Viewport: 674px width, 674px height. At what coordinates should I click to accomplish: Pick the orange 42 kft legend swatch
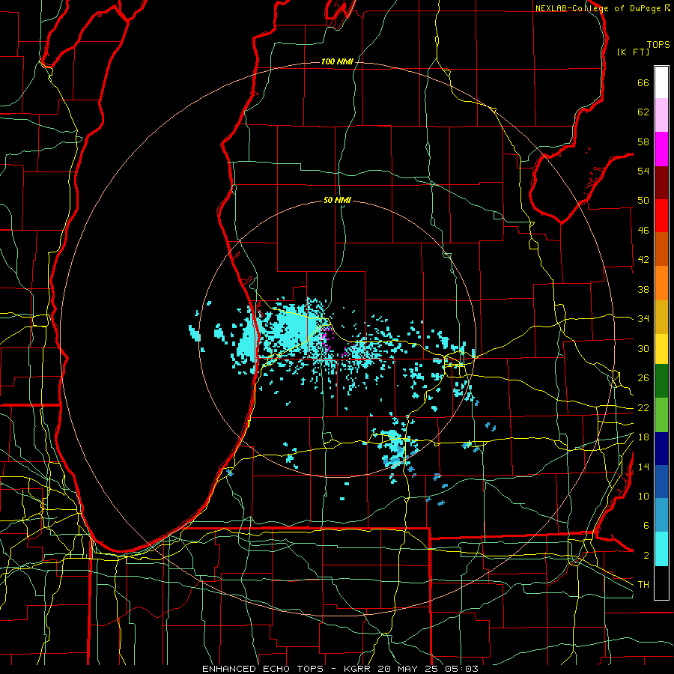click(x=661, y=283)
